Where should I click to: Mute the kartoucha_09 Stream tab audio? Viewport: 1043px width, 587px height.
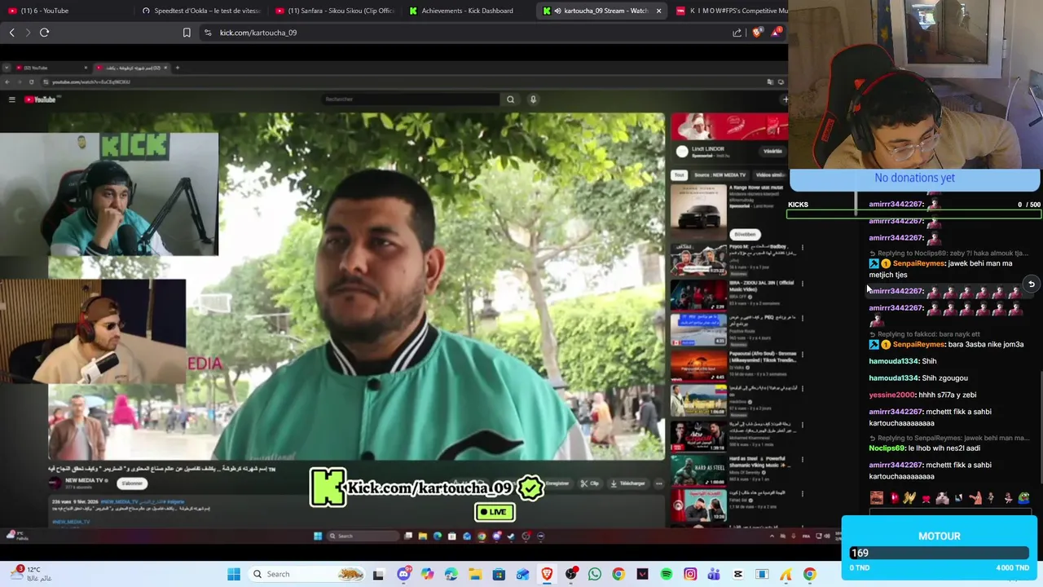point(557,11)
